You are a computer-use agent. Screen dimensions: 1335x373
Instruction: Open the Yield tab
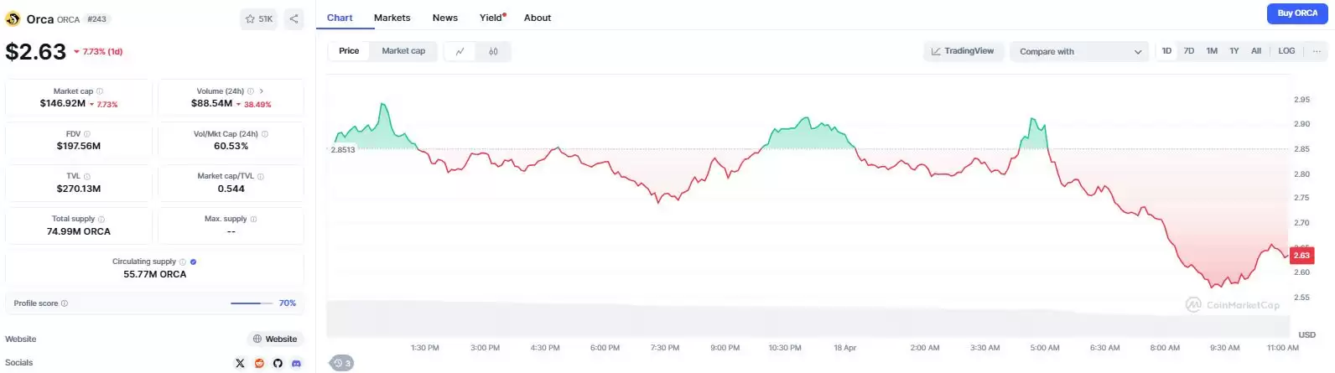pos(491,18)
